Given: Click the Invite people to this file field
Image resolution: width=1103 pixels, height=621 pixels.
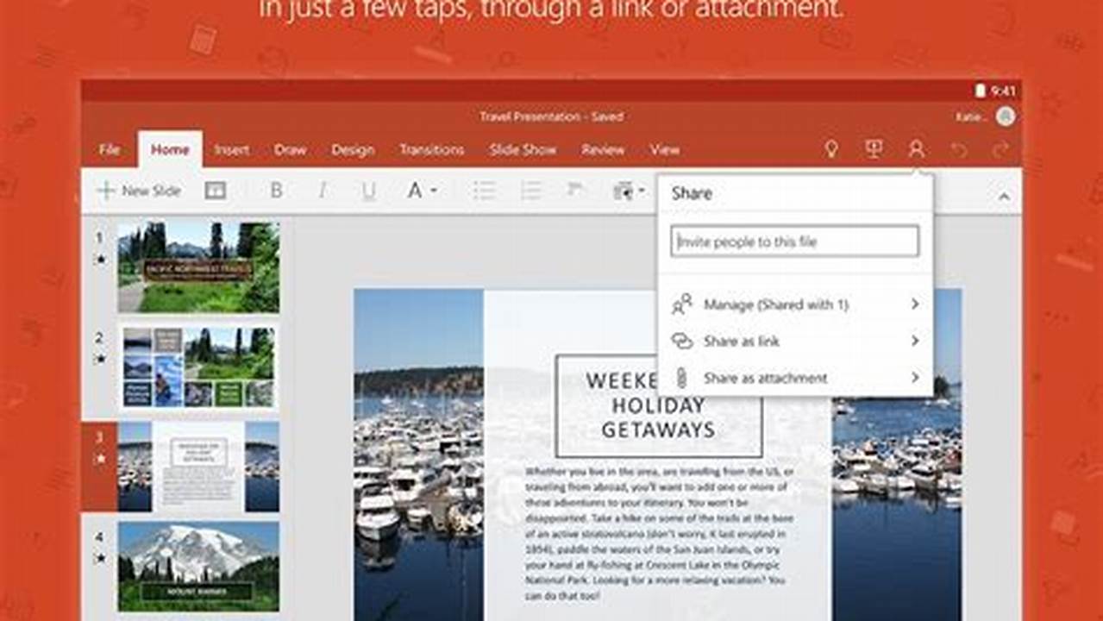Looking at the screenshot, I should coord(793,241).
